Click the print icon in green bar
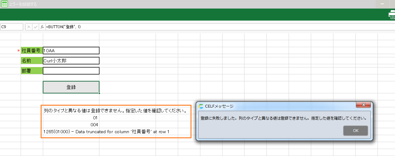 [x=392, y=15]
